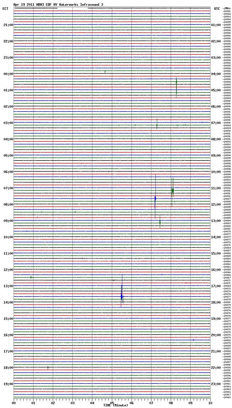
Task: Click the 06:00 label in the ECT column
Action: [8, 172]
